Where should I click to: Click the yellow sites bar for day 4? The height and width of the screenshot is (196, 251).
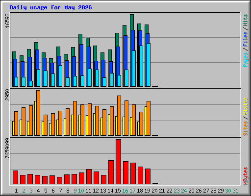coord(35,118)
